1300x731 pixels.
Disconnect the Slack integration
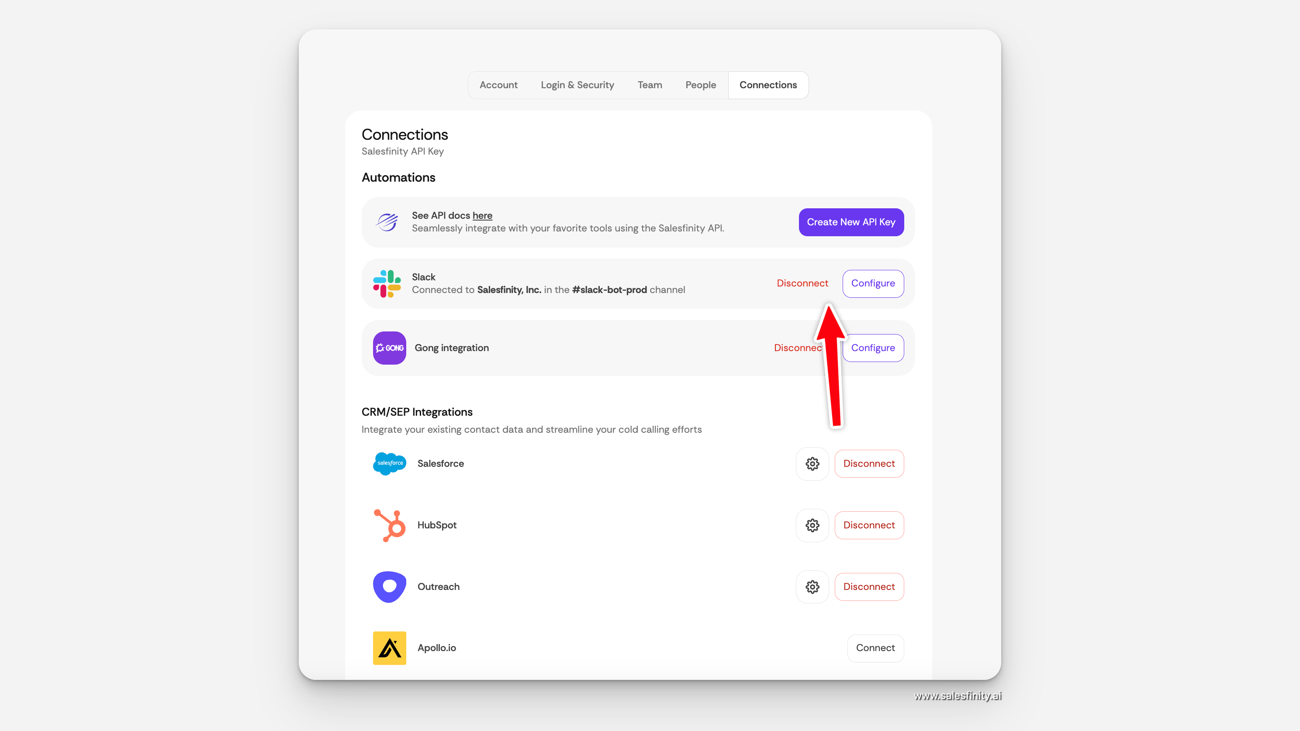coord(802,283)
